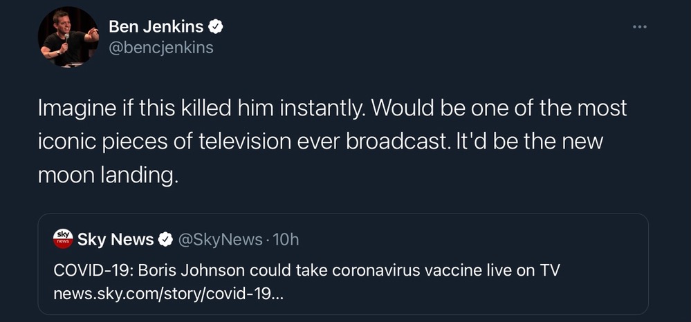
Task: Click the 10h timestamp on quoted tweet
Action: click(286, 240)
